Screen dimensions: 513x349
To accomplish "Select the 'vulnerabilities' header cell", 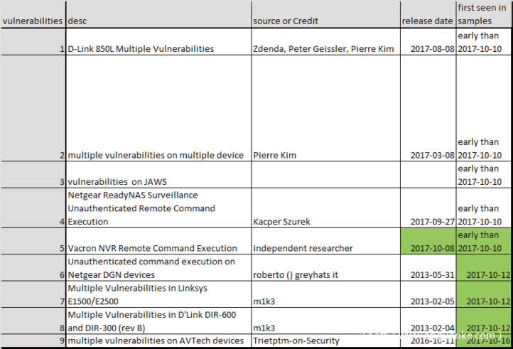I will (x=33, y=15).
